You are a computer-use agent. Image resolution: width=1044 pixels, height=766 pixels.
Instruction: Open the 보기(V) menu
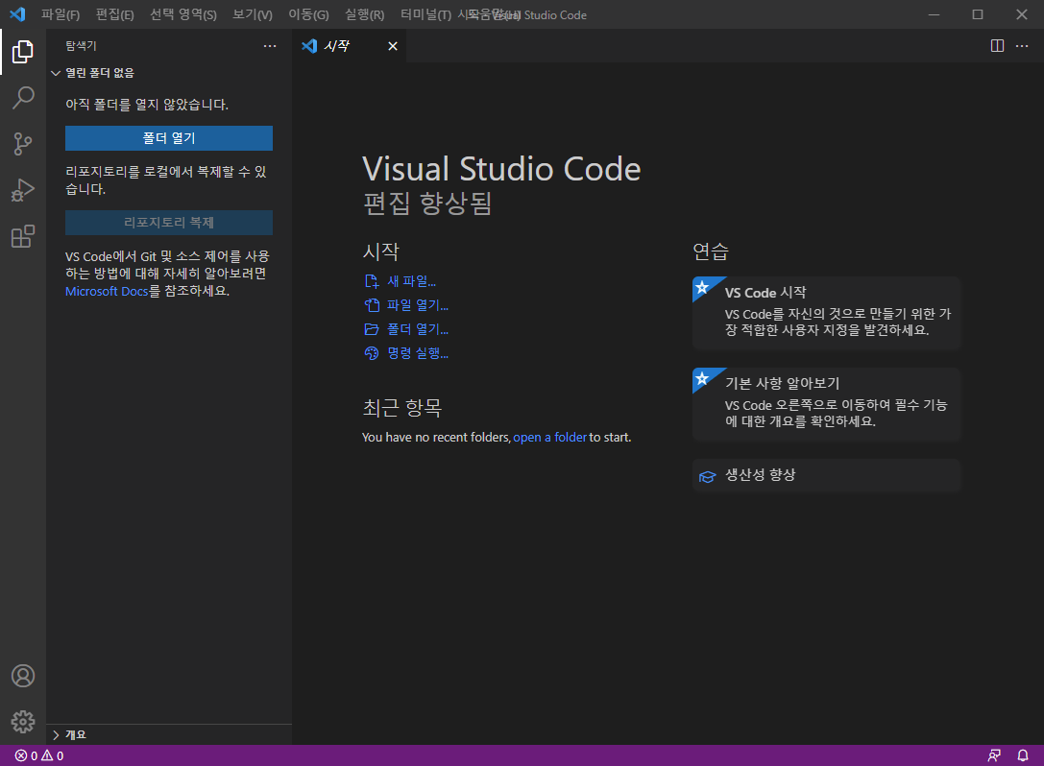click(253, 14)
